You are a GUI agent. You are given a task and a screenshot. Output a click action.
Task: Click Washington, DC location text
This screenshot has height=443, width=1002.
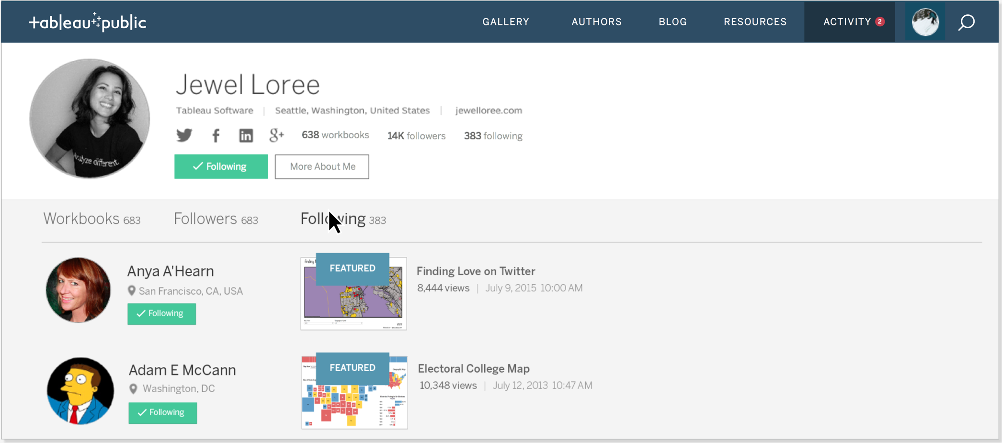click(179, 389)
